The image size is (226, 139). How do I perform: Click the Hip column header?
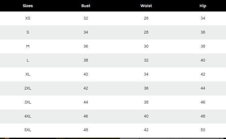click(x=203, y=6)
